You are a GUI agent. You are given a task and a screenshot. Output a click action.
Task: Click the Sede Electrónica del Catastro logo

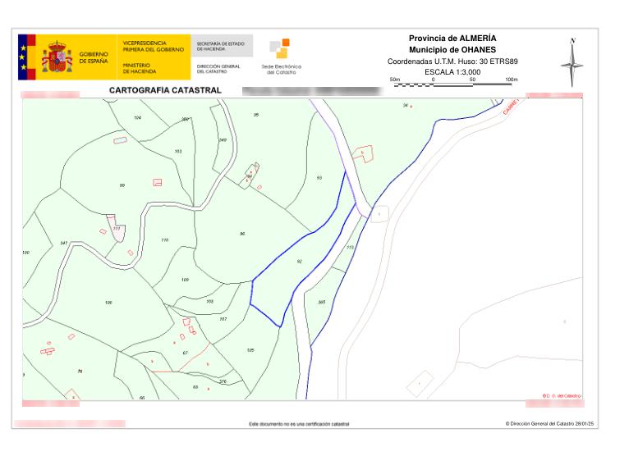pos(281,57)
